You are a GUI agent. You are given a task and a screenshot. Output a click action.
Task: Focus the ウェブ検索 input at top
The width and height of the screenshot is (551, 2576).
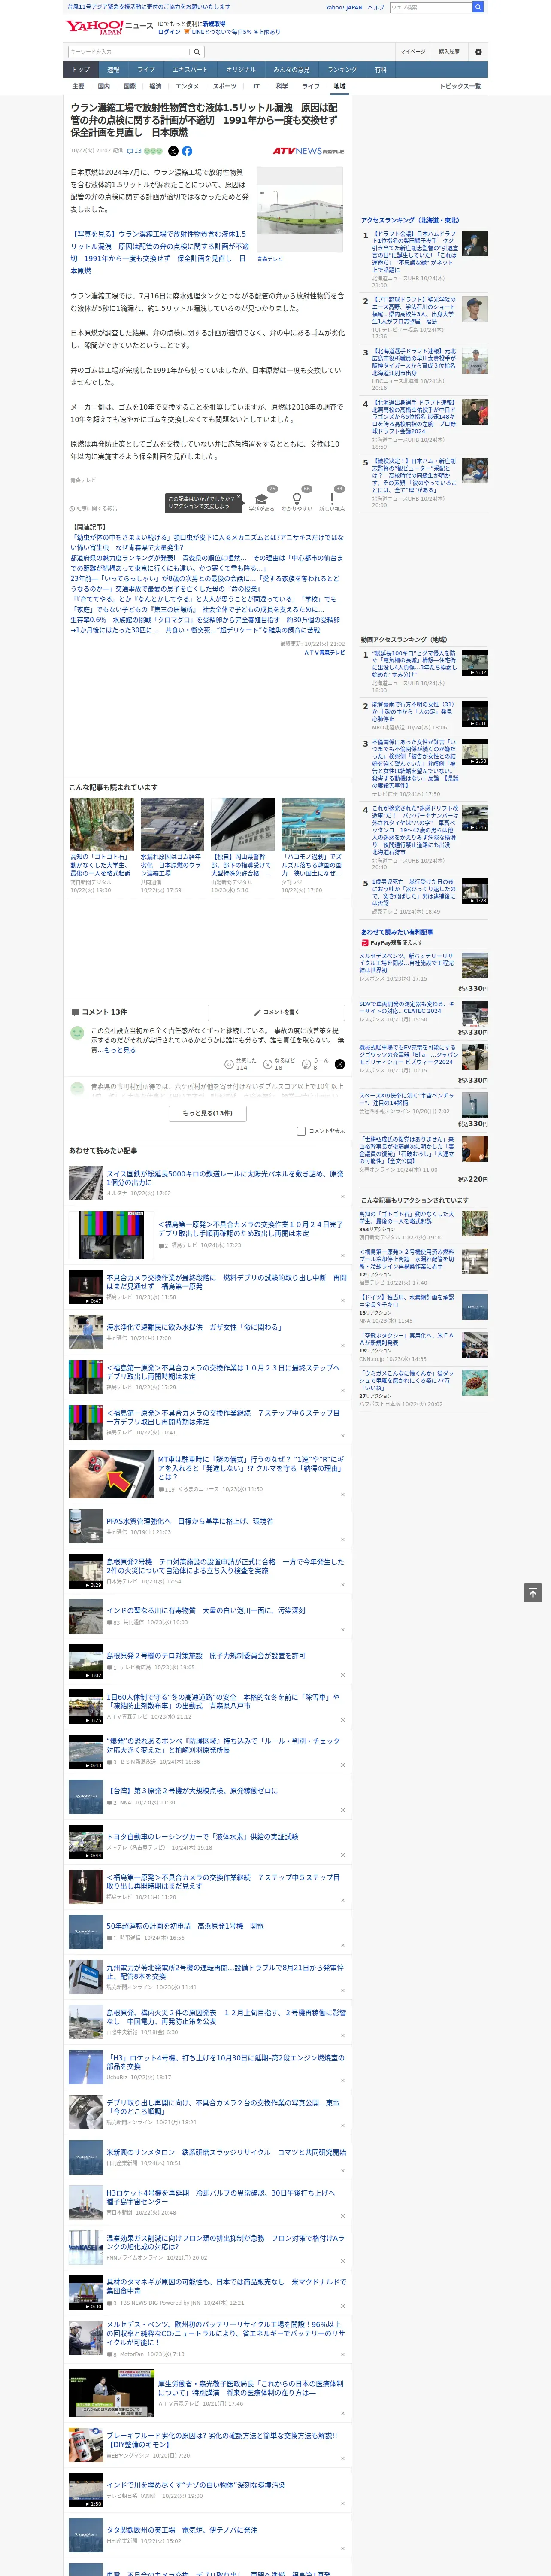[x=431, y=7]
